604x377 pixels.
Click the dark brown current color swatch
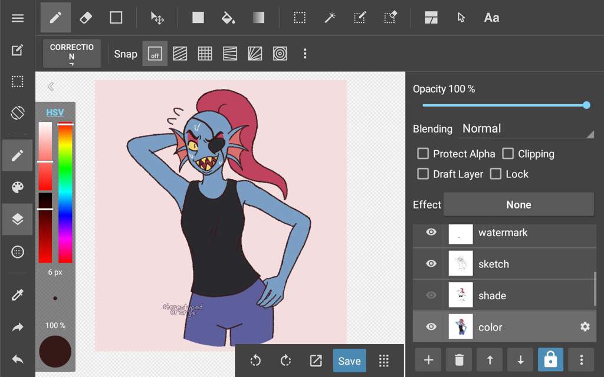point(55,351)
